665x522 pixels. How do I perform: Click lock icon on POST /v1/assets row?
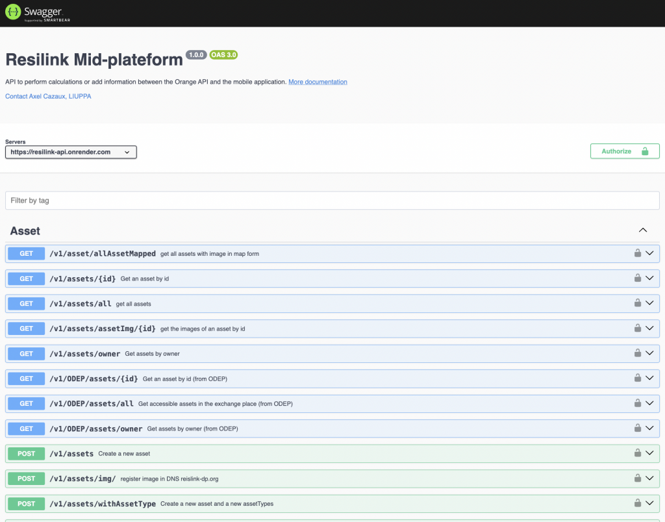click(638, 453)
